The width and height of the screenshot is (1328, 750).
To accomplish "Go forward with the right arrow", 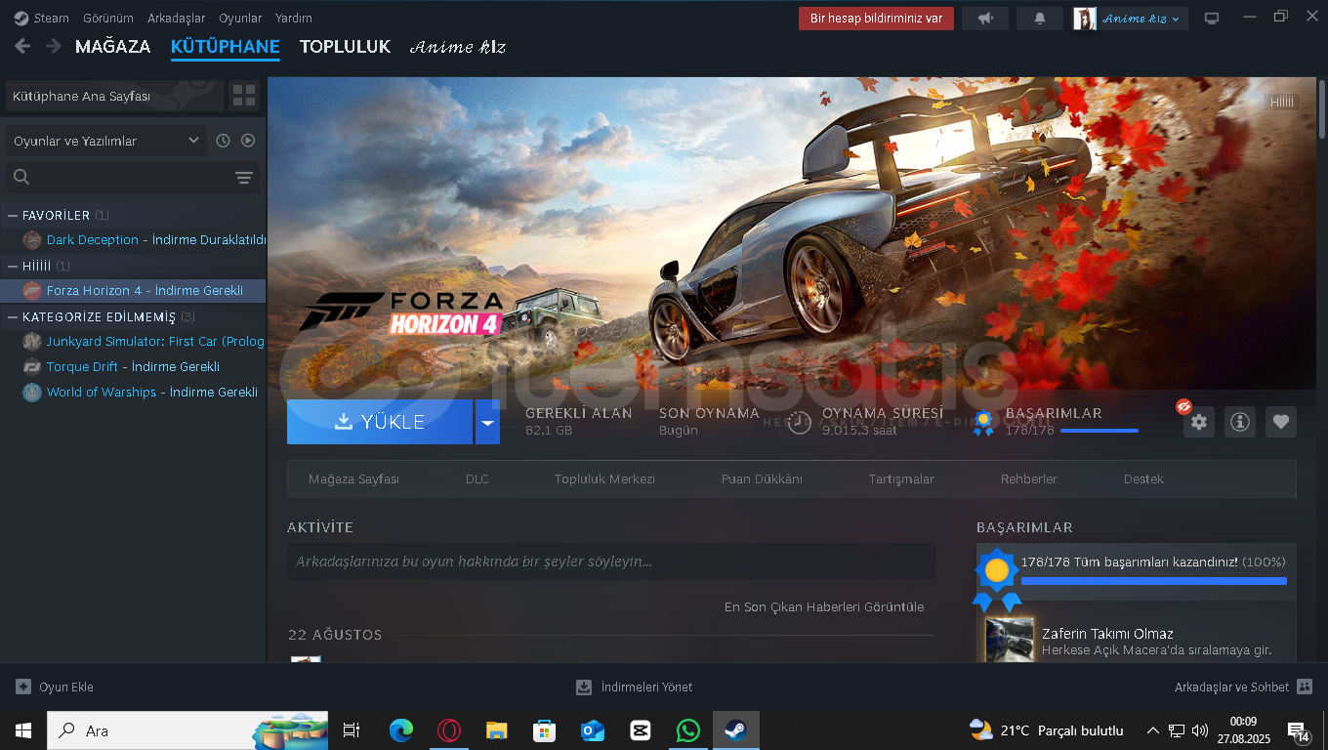I will click(x=54, y=46).
